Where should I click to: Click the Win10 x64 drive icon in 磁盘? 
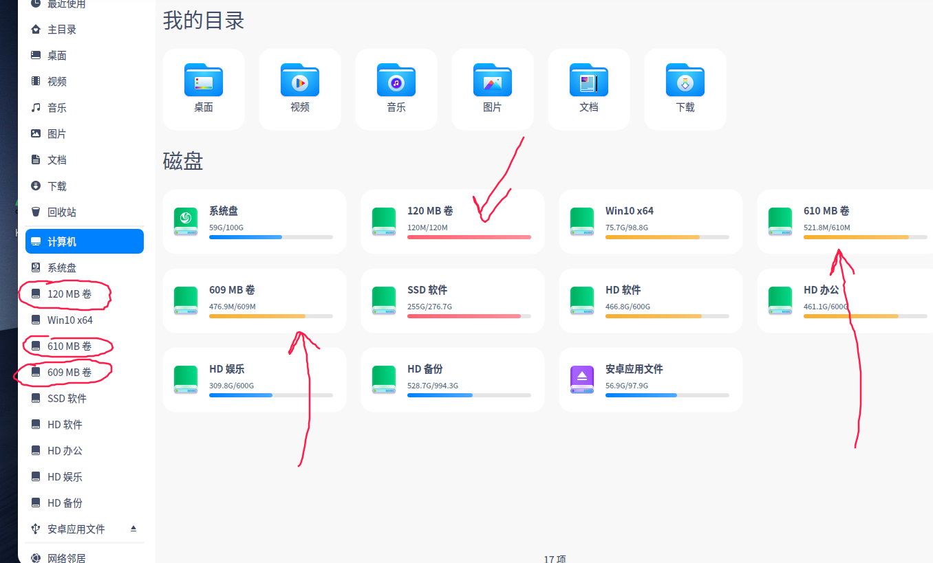(582, 221)
